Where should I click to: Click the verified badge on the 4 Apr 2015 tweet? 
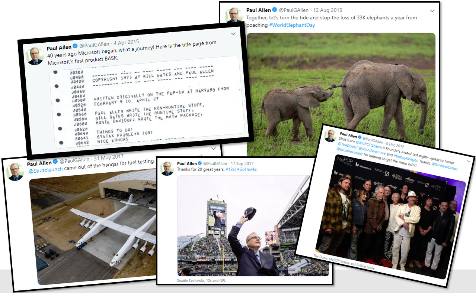(x=75, y=46)
